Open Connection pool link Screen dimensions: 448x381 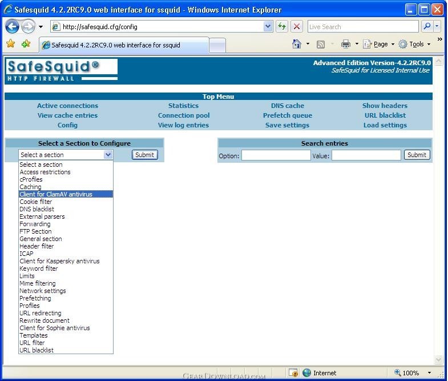click(184, 115)
